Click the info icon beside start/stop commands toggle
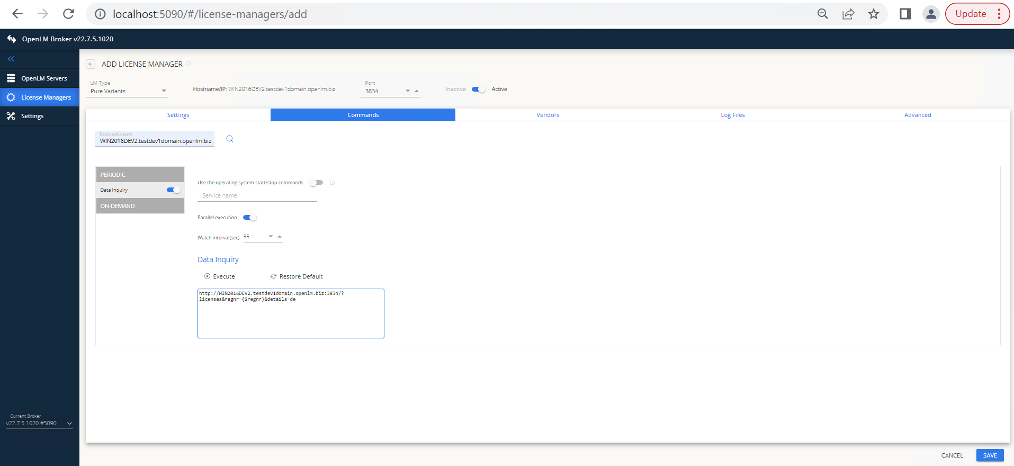Viewport: 1014px width, 466px height. [x=332, y=183]
